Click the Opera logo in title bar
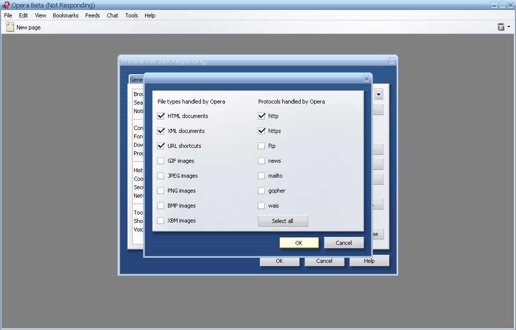516x330 pixels. tap(5, 5)
